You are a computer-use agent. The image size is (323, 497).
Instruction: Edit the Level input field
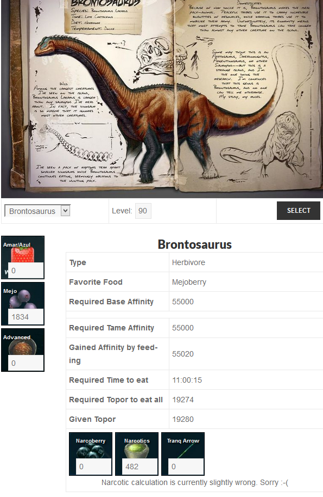(x=143, y=211)
